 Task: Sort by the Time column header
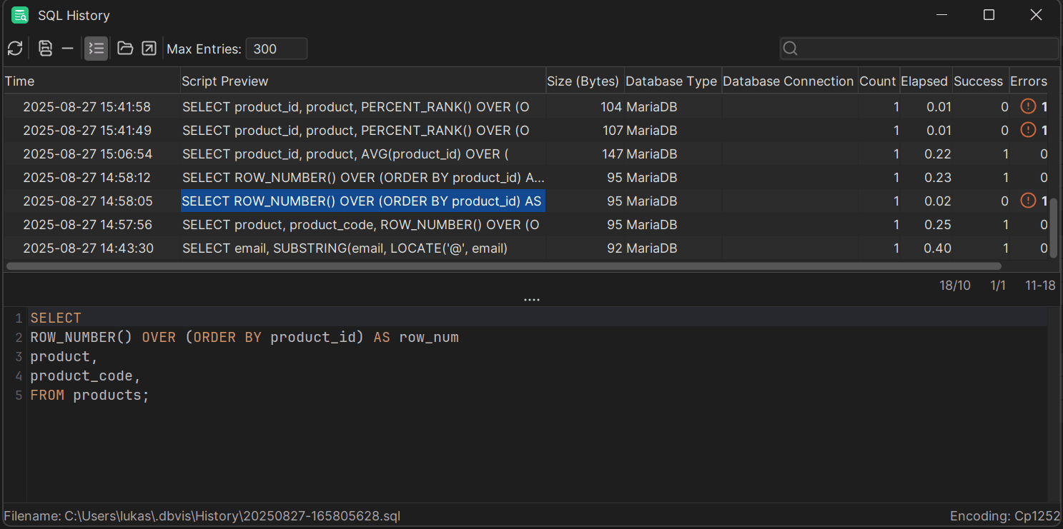pyautogui.click(x=92, y=81)
